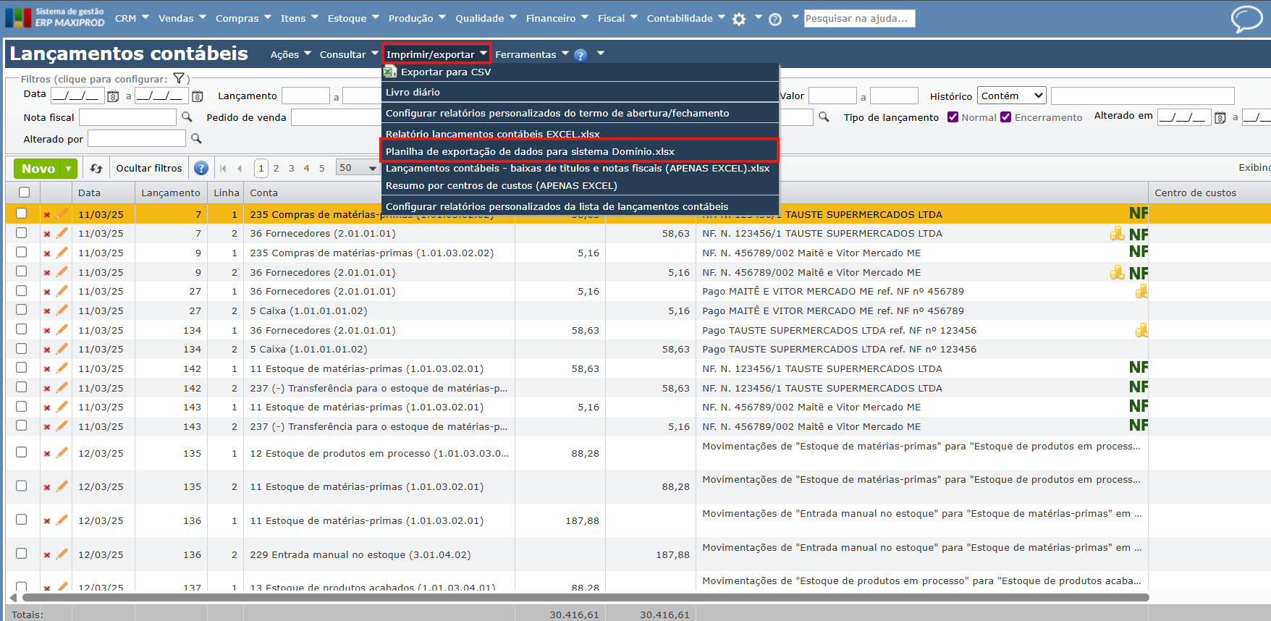Click the refresh icon next to Novo

96,168
